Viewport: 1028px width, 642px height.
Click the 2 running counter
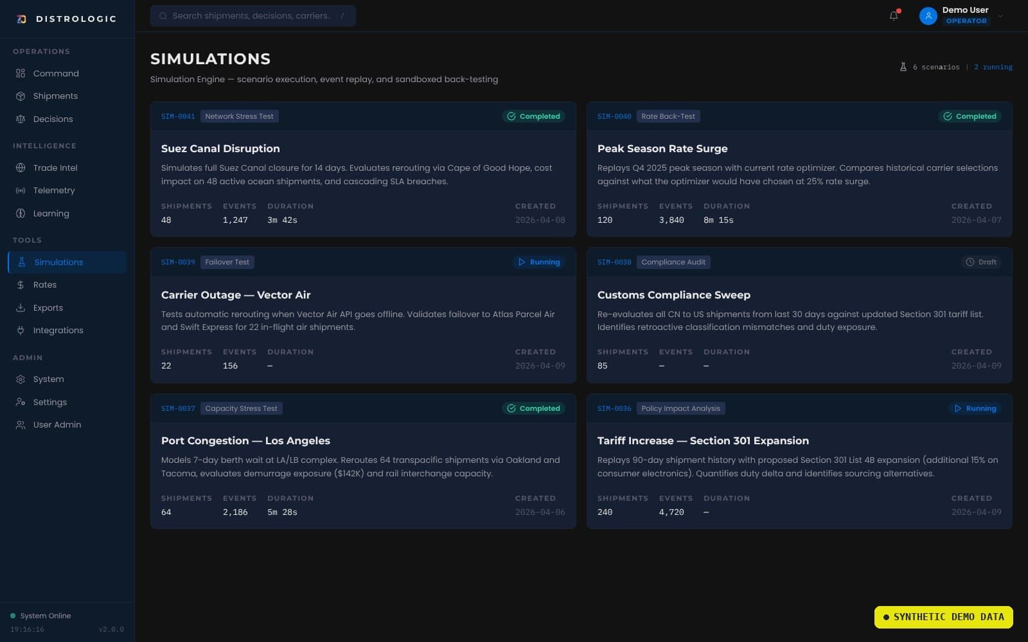[993, 67]
